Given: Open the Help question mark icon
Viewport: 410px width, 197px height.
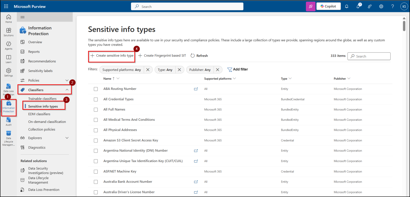Looking at the screenshot, I should click(x=393, y=6).
